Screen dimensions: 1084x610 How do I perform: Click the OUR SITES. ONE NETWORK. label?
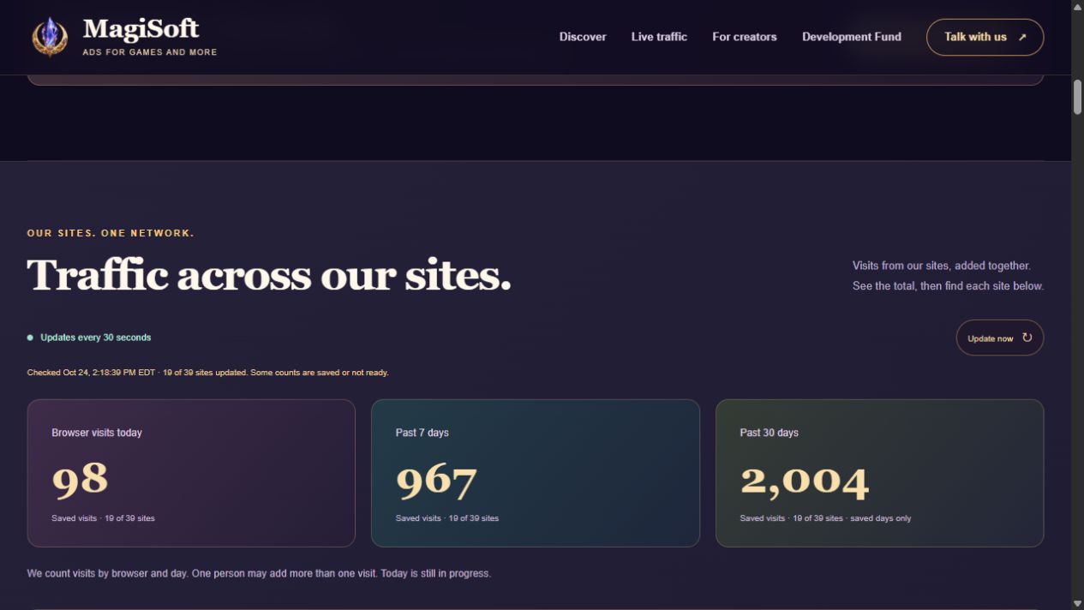click(111, 233)
